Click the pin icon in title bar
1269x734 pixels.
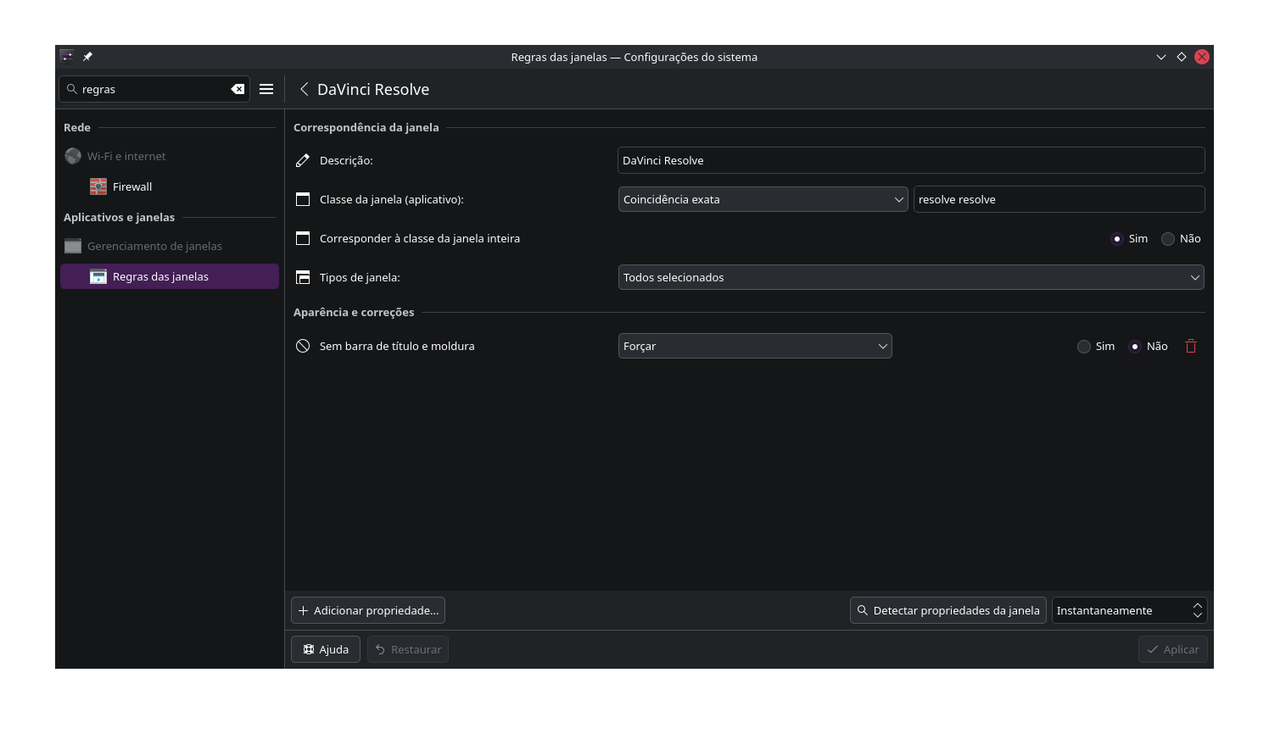coord(87,57)
